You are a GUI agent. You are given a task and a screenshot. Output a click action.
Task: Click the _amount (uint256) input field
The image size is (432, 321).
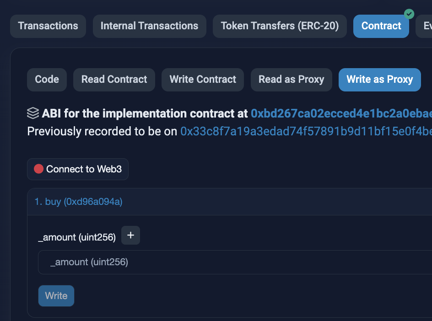229,262
